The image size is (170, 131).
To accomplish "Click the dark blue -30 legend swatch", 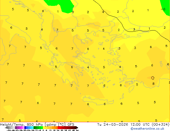I will pyautogui.click(x=25, y=128).
